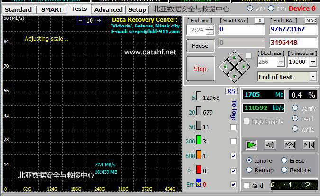Select the reverse scan direction icon
320x196 pixels.
pos(270,144)
